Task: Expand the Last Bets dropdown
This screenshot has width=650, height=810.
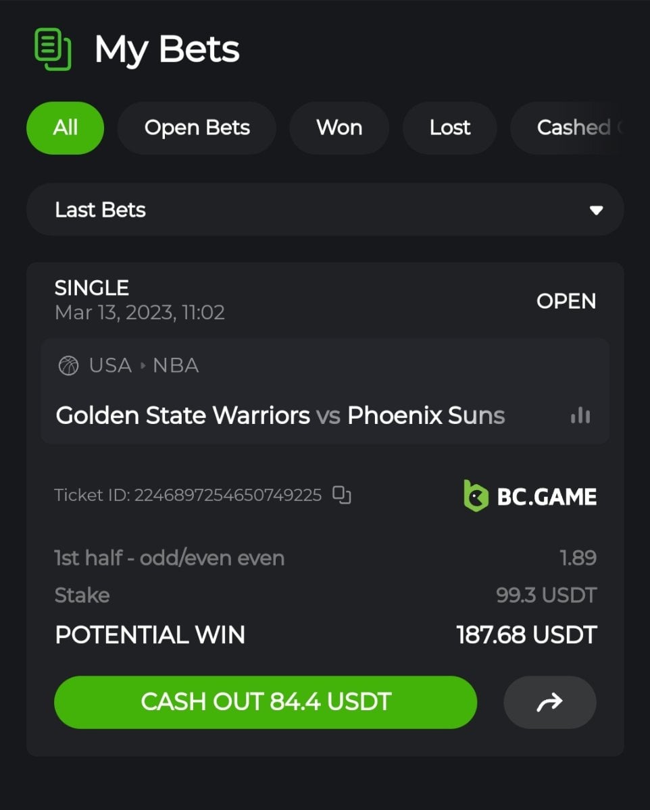Action: pyautogui.click(x=325, y=210)
